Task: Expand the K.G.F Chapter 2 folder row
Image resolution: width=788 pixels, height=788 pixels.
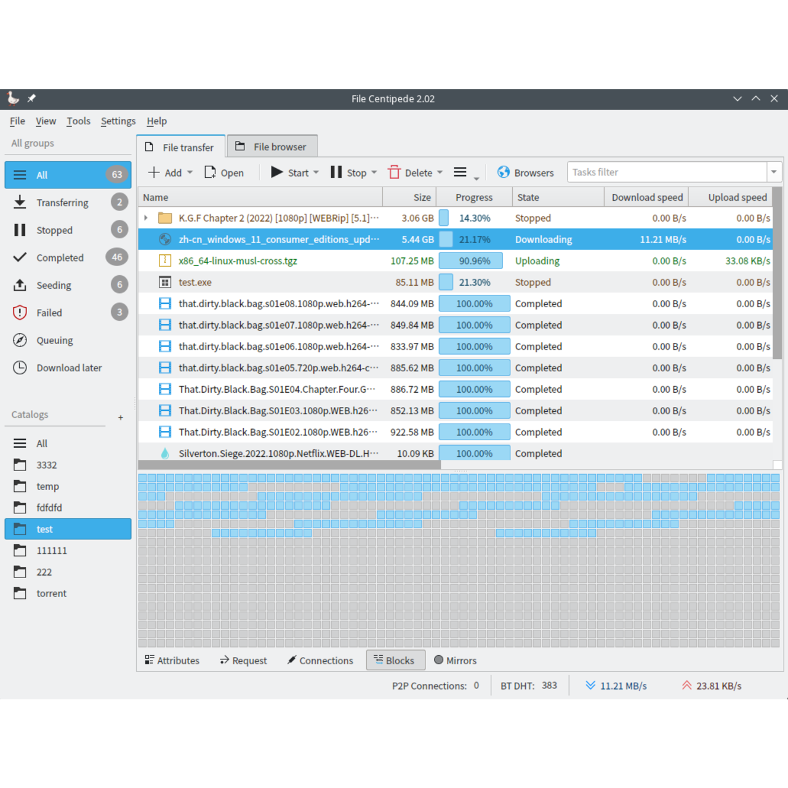Action: (146, 218)
